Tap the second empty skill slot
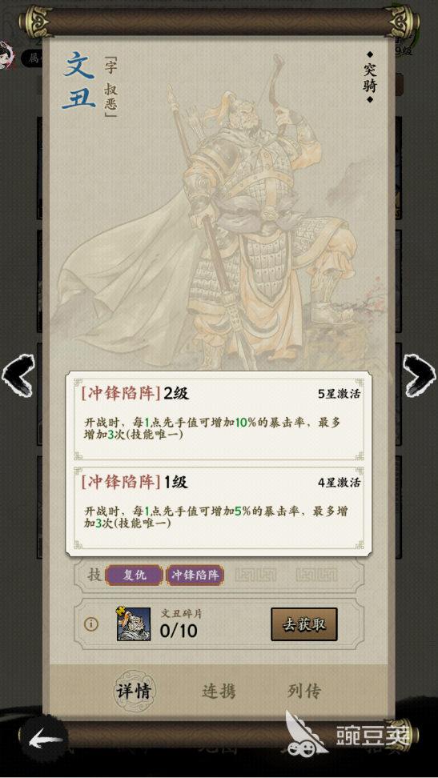 tap(316, 575)
